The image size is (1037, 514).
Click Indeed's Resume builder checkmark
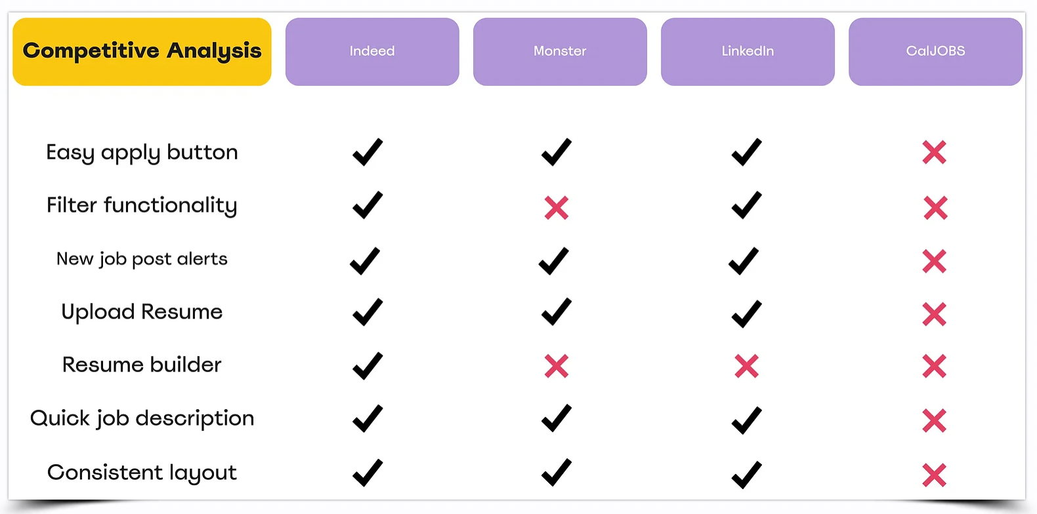pos(368,366)
